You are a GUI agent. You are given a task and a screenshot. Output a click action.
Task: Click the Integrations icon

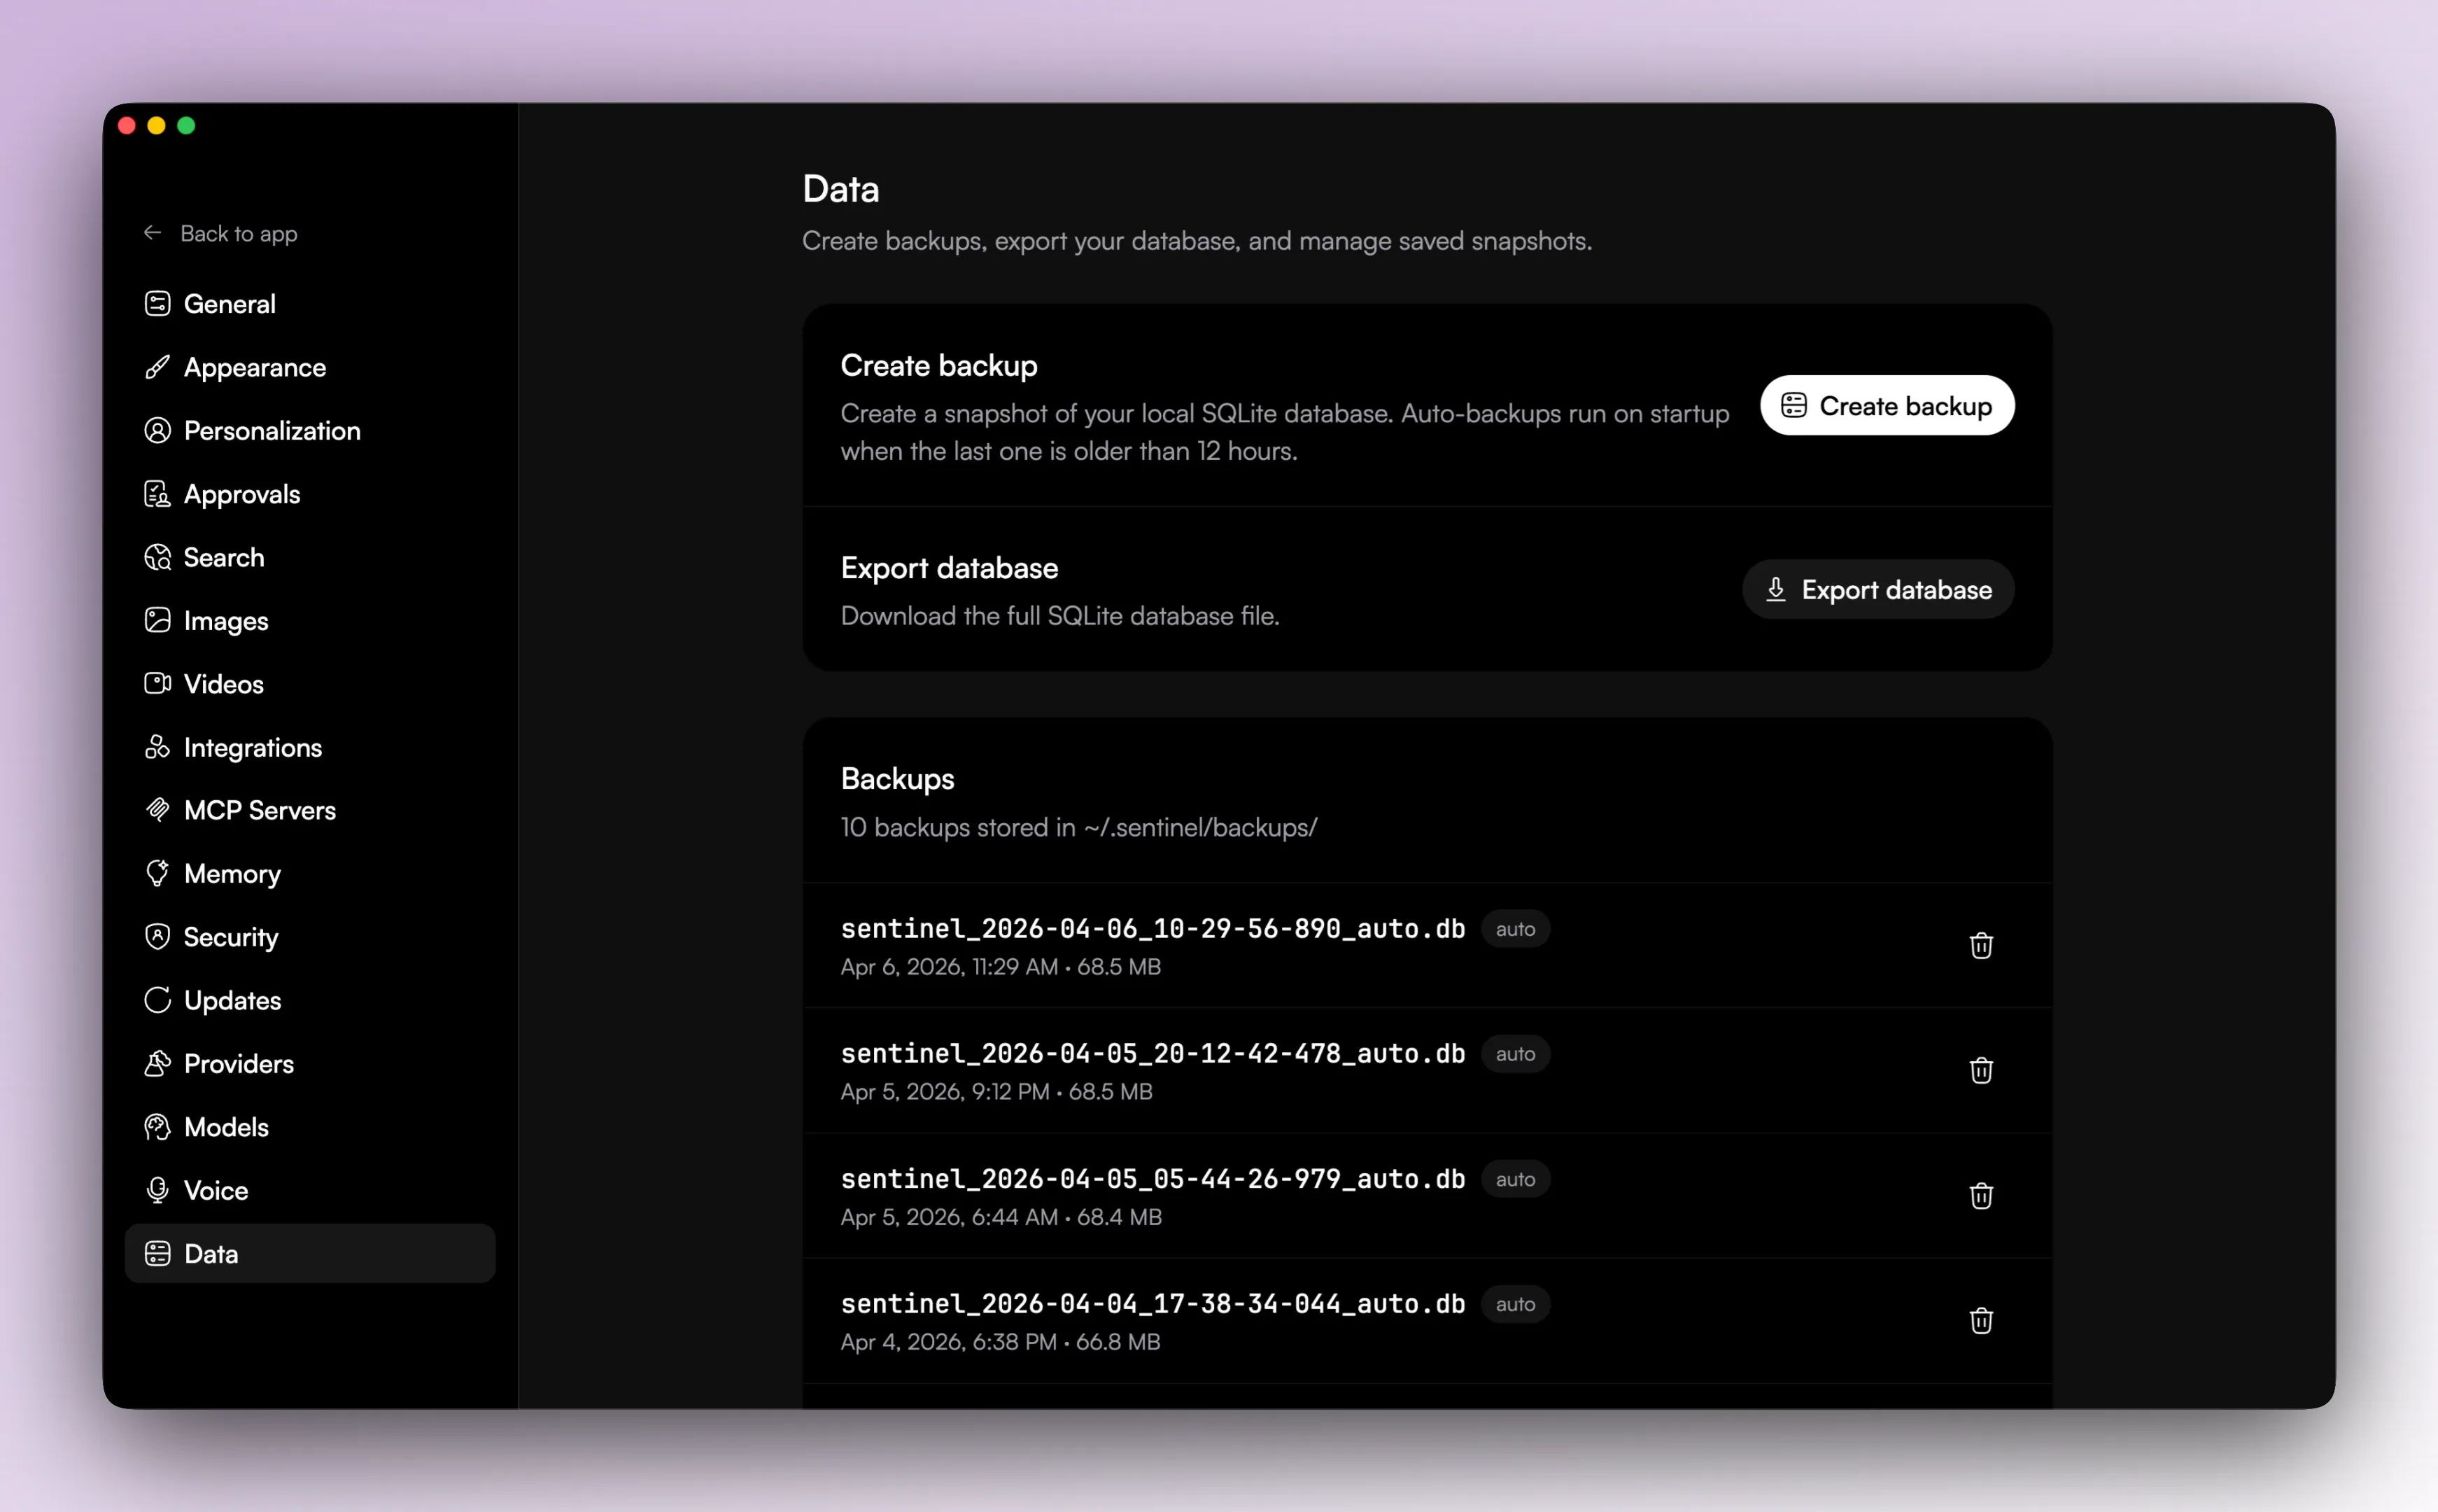pos(157,747)
